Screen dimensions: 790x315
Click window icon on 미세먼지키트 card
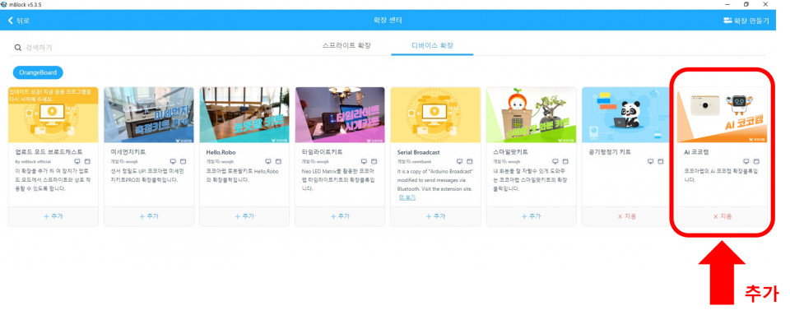click(x=183, y=161)
